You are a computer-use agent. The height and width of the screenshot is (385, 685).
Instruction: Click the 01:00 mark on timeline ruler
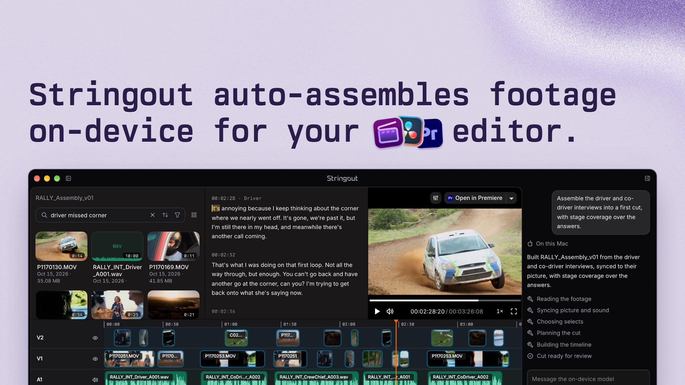[x=231, y=324]
